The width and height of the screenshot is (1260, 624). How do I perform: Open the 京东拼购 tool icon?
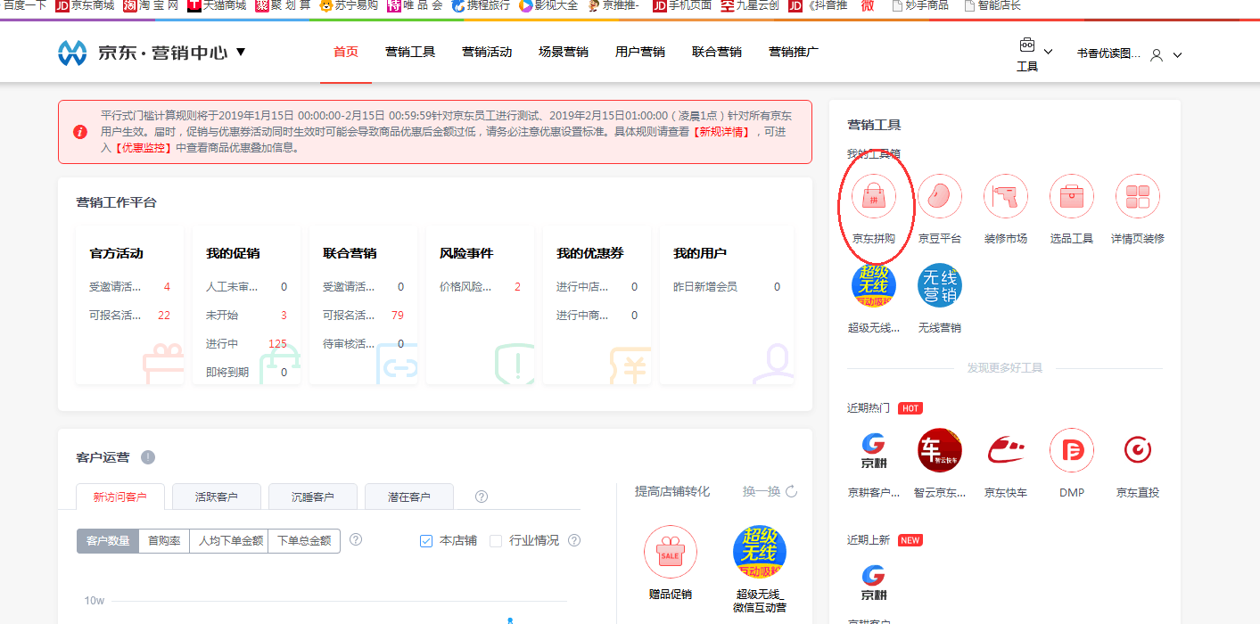click(x=873, y=196)
